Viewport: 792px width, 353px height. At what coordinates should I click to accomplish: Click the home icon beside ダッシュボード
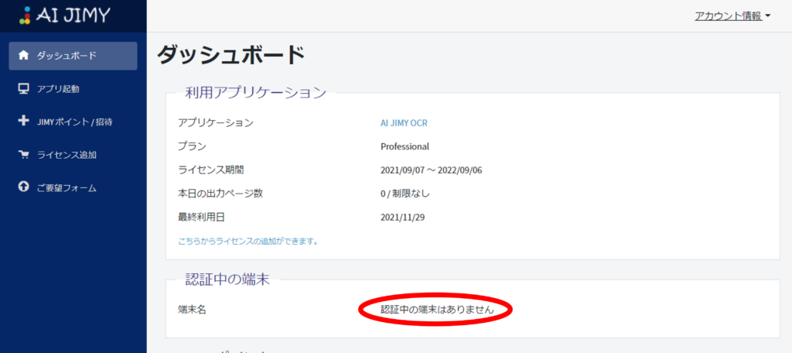point(23,55)
